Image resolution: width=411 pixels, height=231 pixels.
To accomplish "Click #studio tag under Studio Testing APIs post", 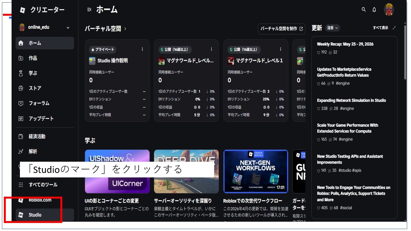I will click(345, 171).
